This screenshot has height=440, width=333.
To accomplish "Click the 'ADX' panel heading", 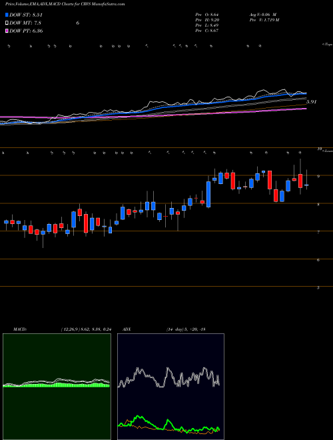I will point(127,329).
